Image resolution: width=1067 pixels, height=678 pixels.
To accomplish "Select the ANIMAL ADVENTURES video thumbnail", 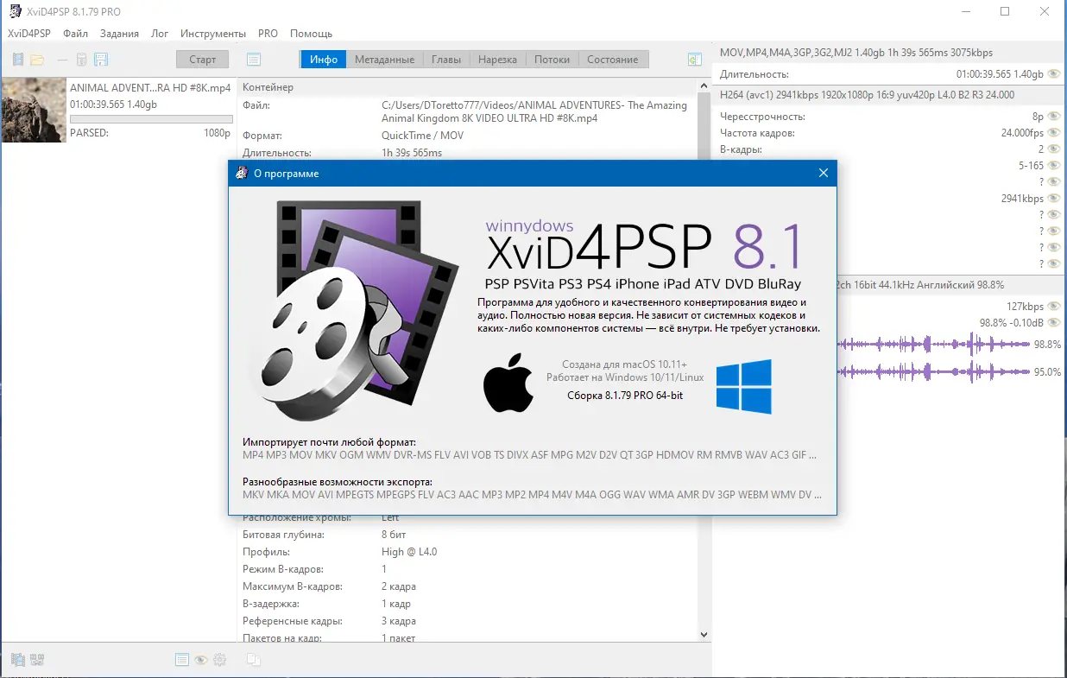I will [x=34, y=110].
